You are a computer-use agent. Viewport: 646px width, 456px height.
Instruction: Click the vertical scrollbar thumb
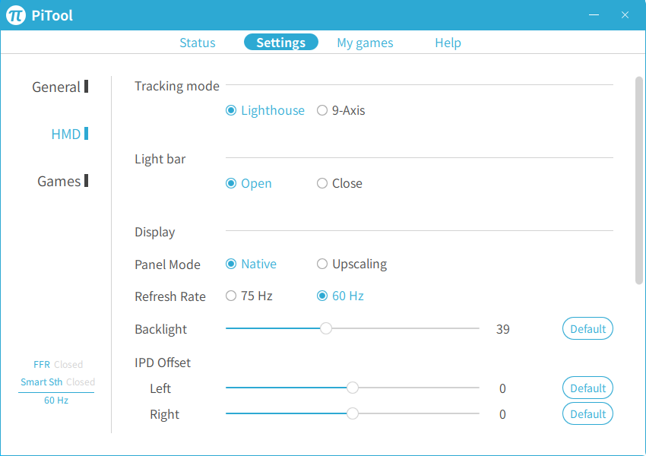pos(639,180)
